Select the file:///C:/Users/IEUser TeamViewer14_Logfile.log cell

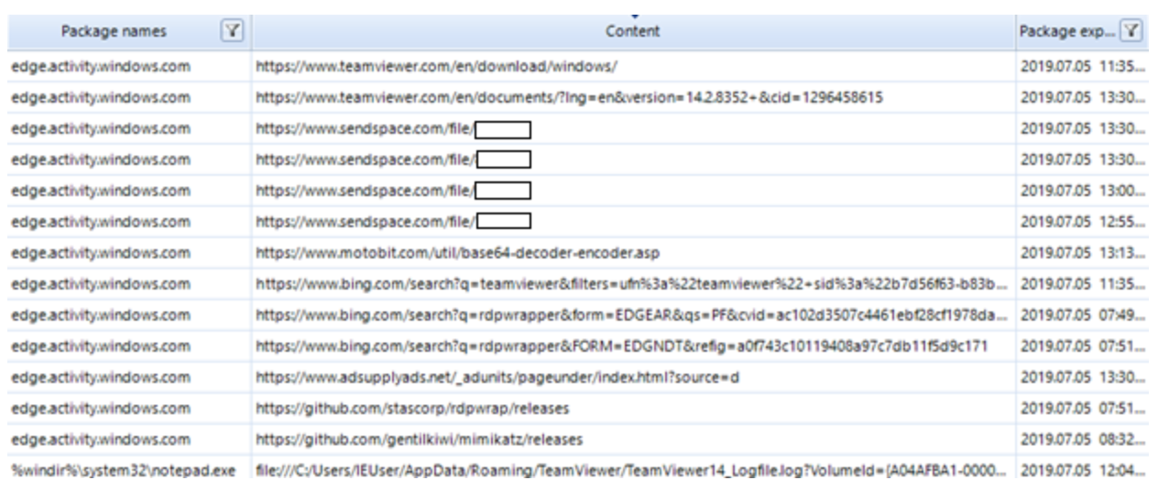point(633,471)
